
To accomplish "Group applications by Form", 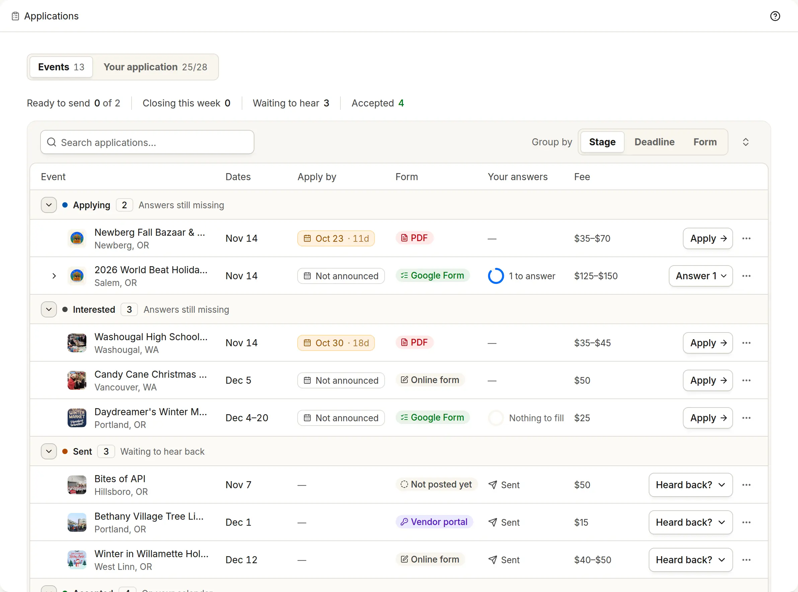I will coord(705,142).
